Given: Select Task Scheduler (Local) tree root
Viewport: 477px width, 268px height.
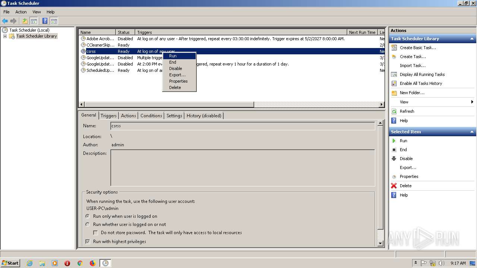Looking at the screenshot, I should 29,30.
